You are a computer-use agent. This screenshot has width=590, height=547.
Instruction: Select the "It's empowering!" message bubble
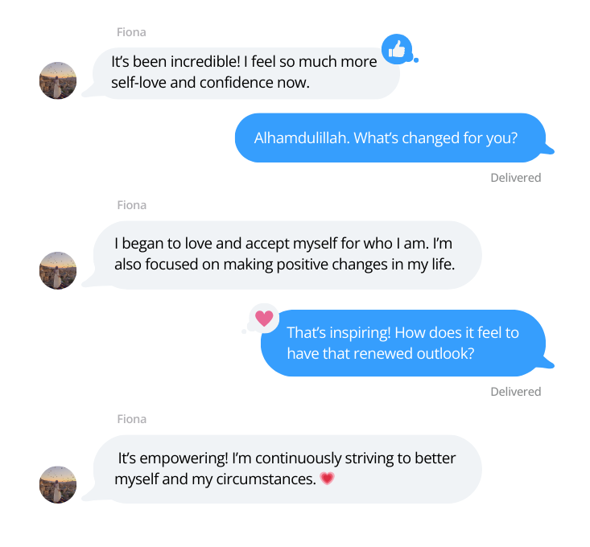[287, 468]
